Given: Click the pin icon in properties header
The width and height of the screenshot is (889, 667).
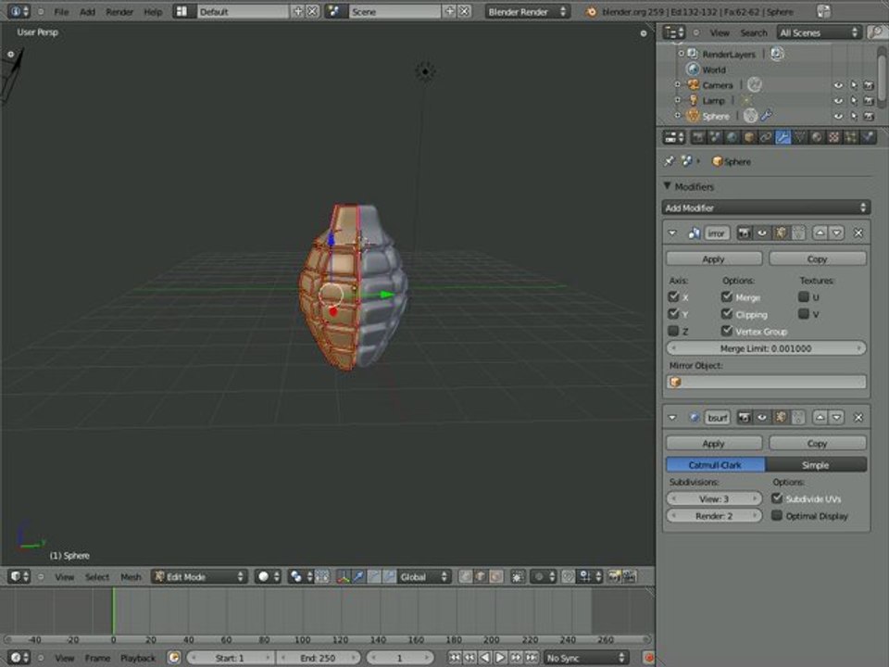Looking at the screenshot, I should click(670, 161).
